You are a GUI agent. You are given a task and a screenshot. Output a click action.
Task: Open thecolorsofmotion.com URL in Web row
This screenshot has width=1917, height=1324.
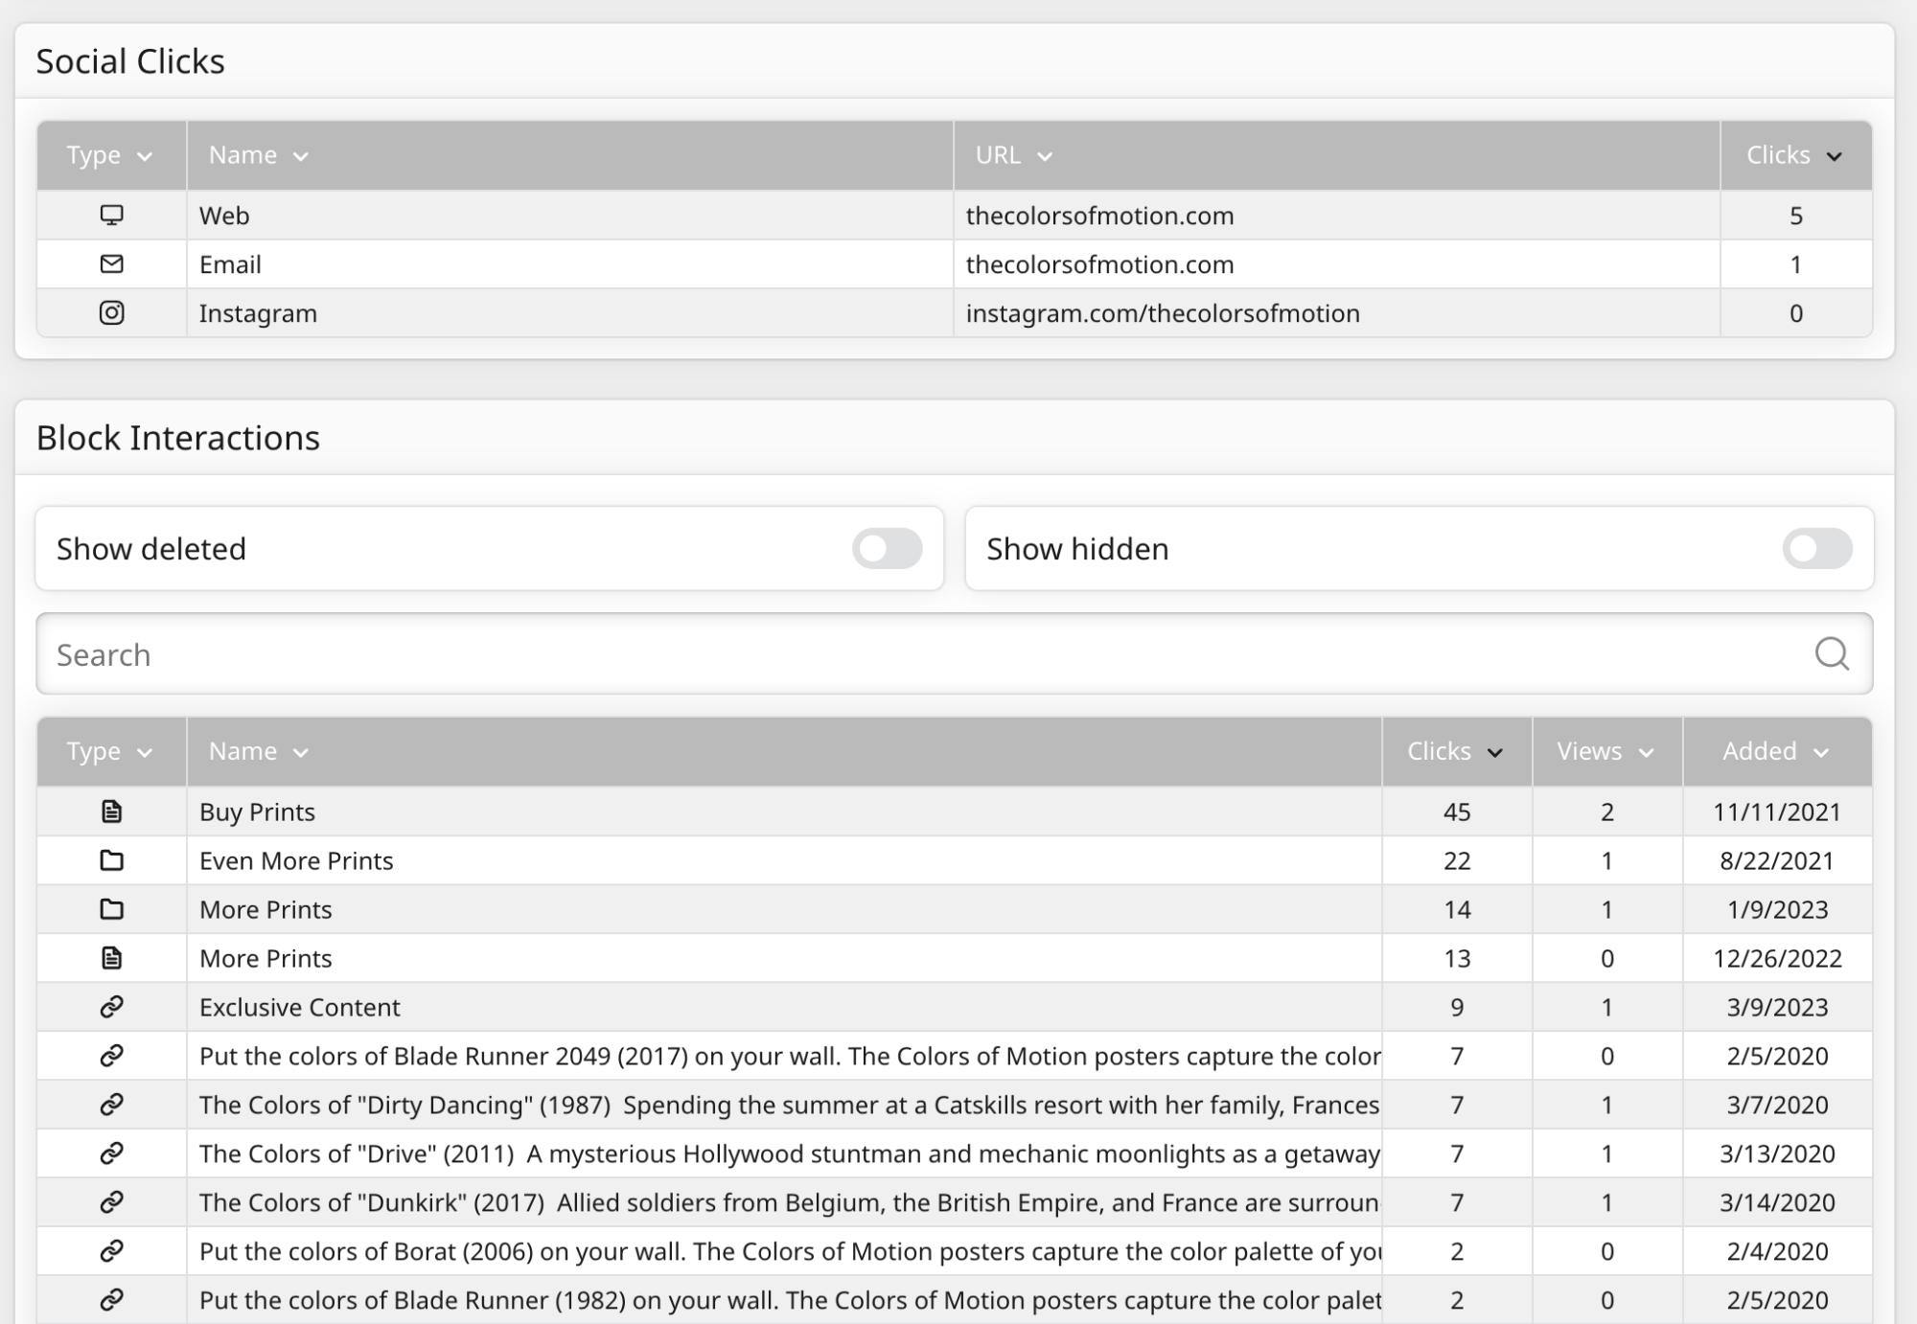pyautogui.click(x=1099, y=216)
